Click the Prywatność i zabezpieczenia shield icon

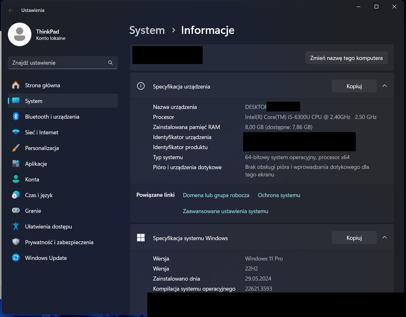point(16,242)
